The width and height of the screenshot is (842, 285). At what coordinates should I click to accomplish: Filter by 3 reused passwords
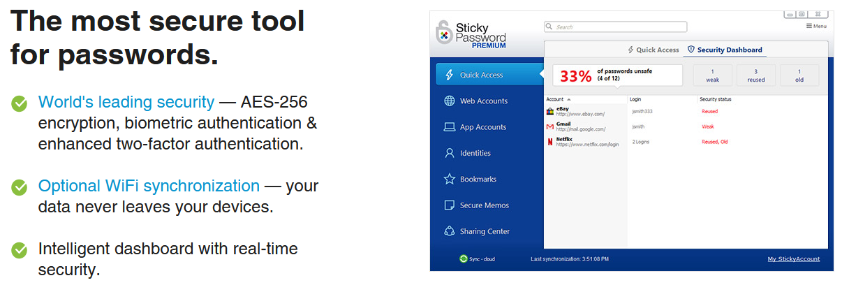click(755, 75)
